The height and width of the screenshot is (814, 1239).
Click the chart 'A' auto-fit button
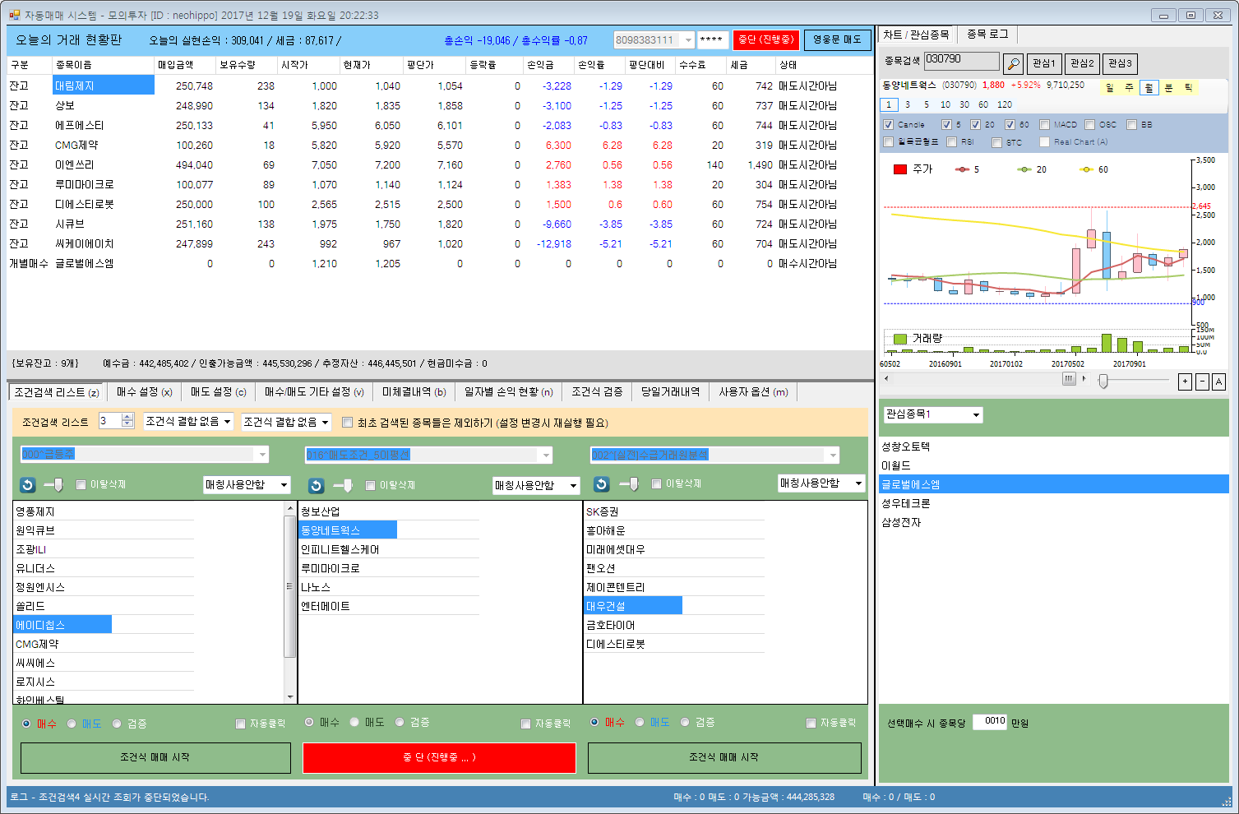(1219, 382)
